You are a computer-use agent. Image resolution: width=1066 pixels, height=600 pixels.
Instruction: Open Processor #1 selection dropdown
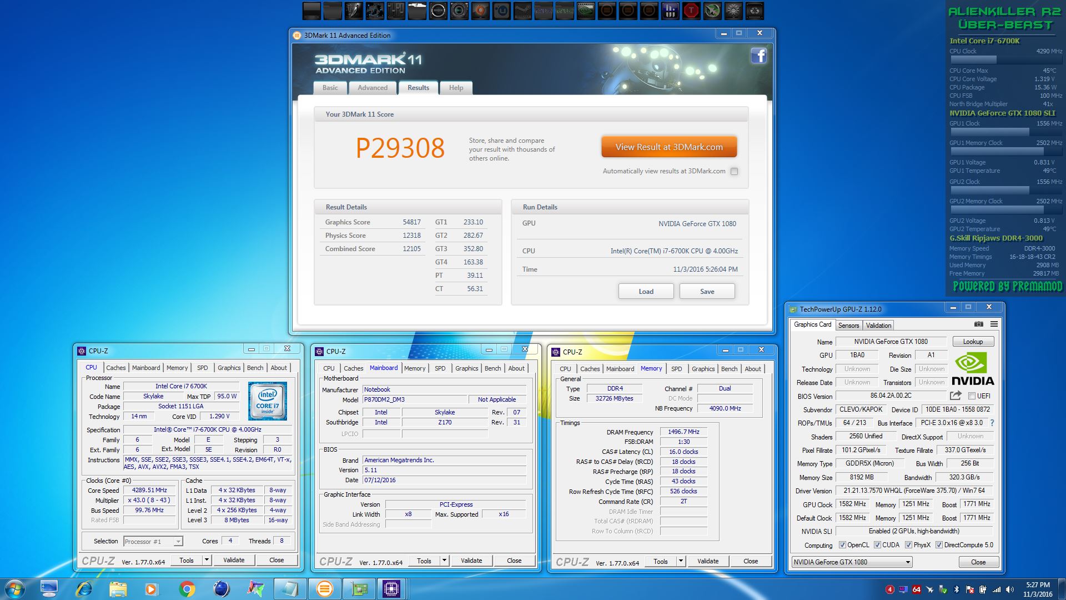tap(178, 542)
